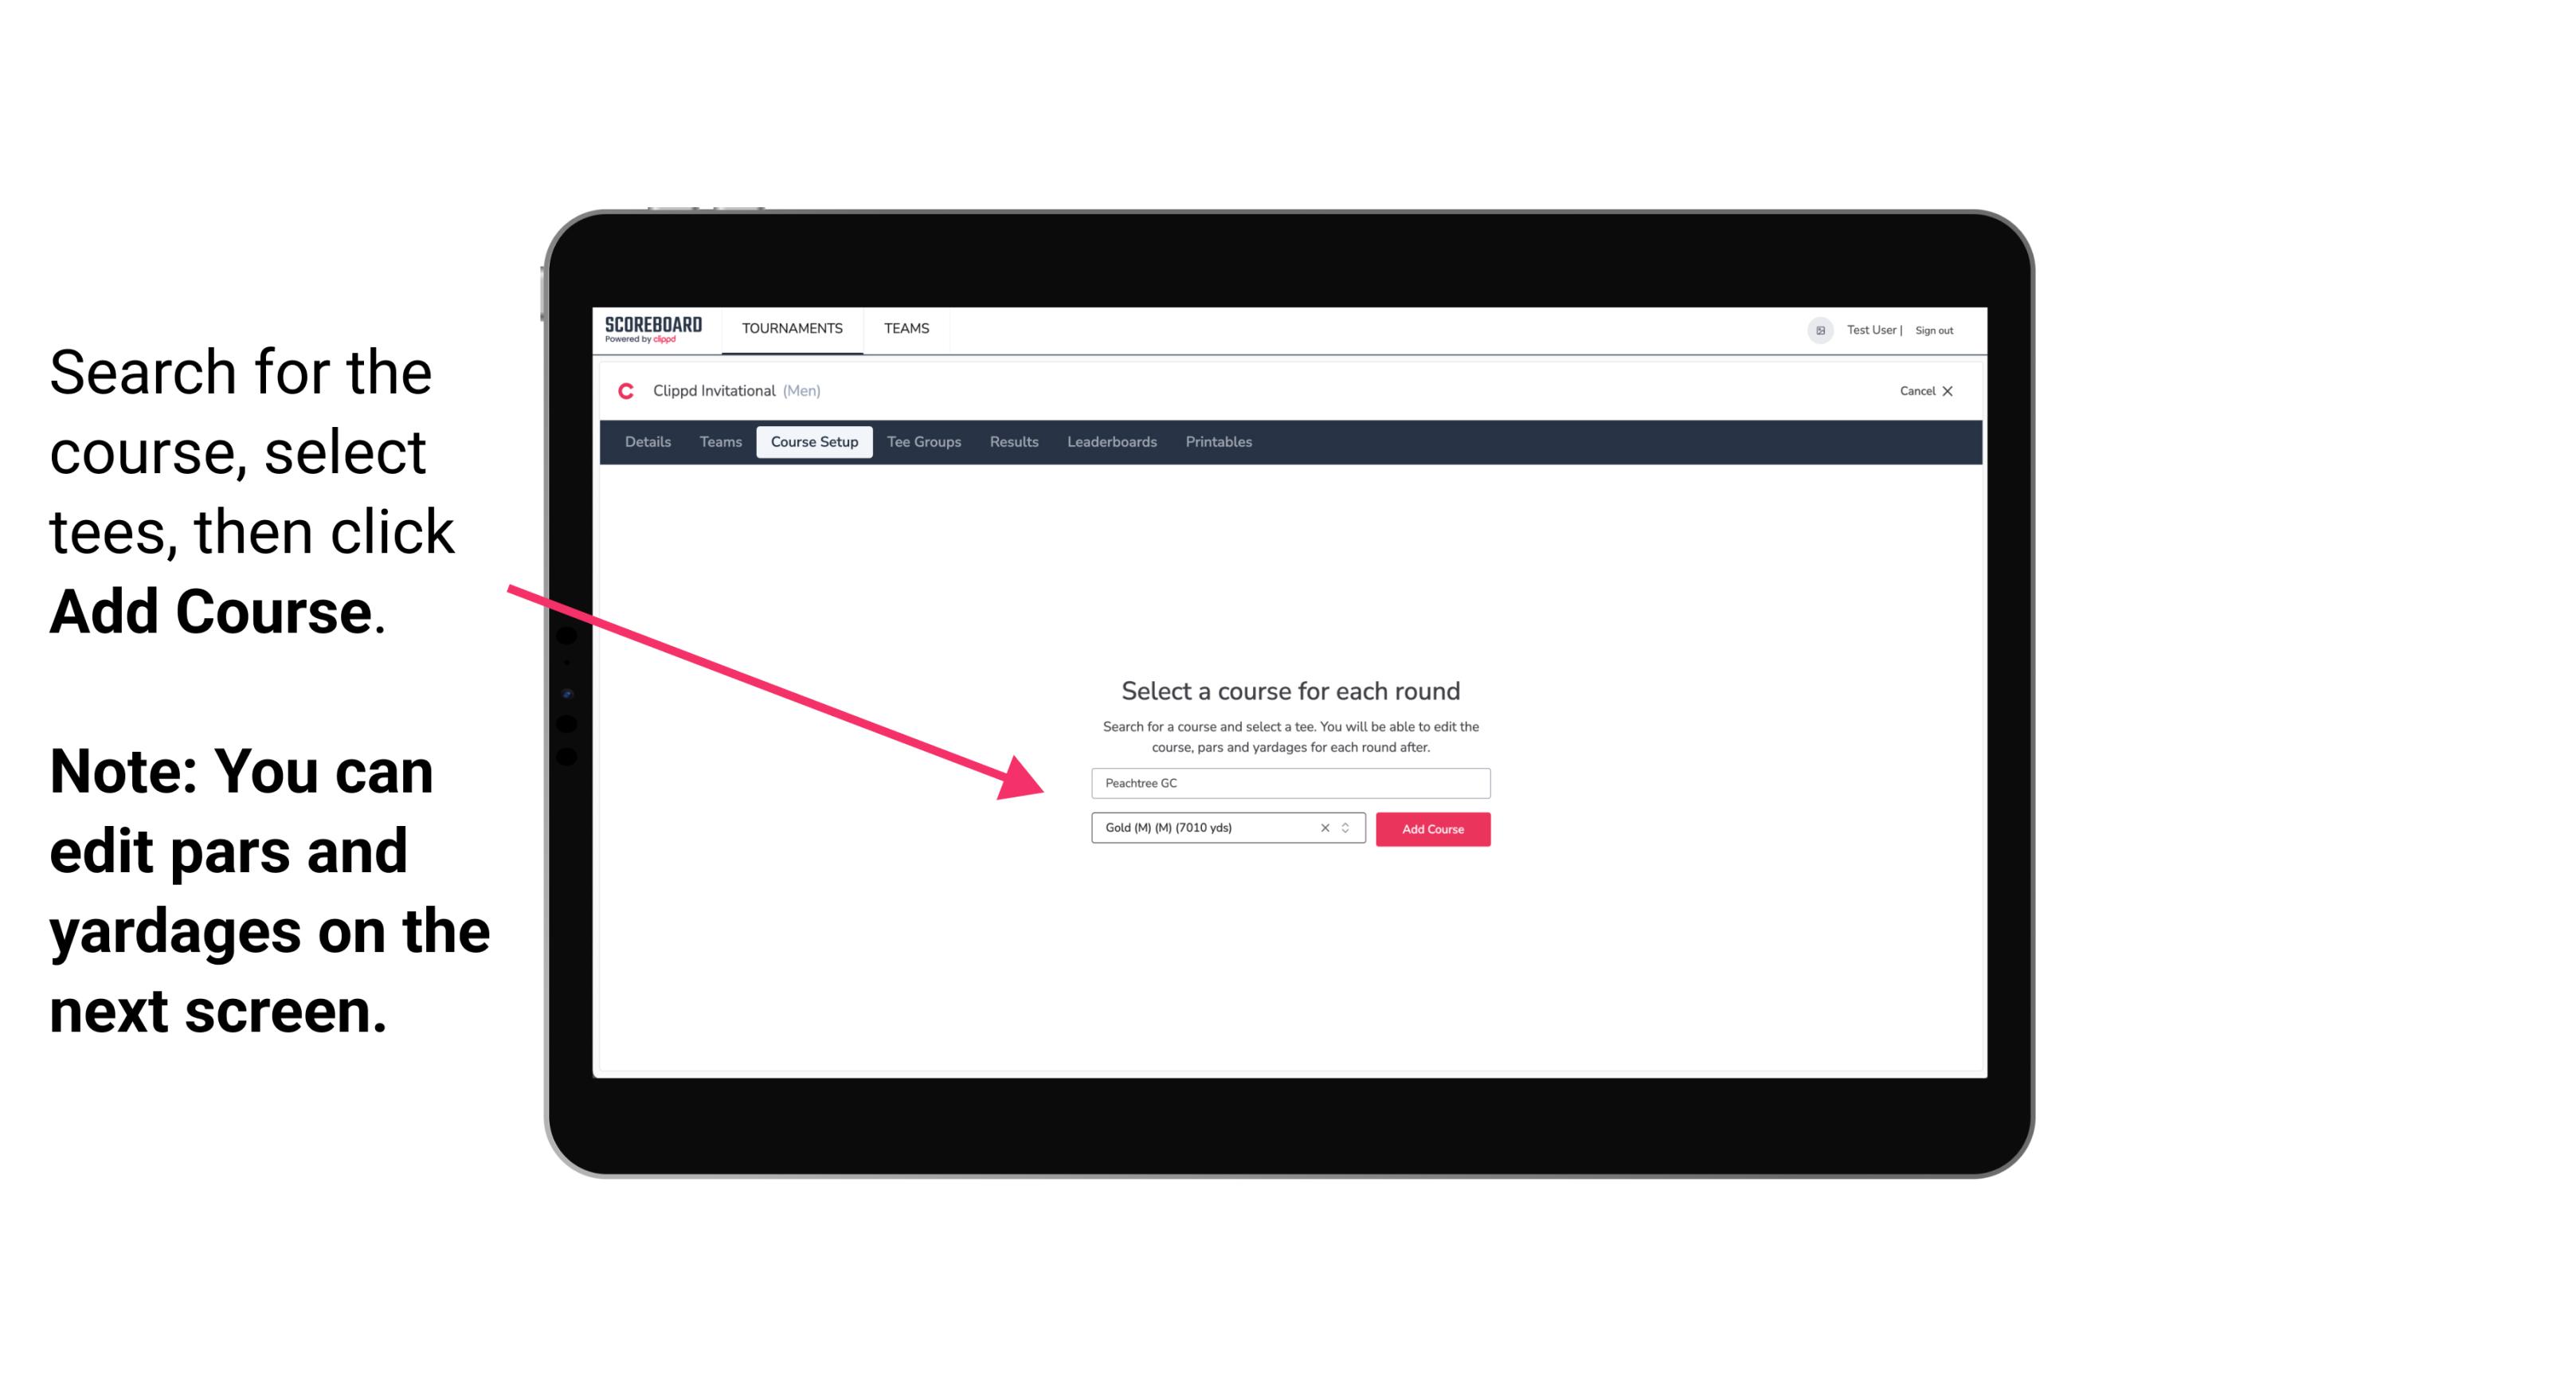Image resolution: width=2576 pixels, height=1386 pixels.
Task: Click the Add Course button
Action: click(1430, 828)
